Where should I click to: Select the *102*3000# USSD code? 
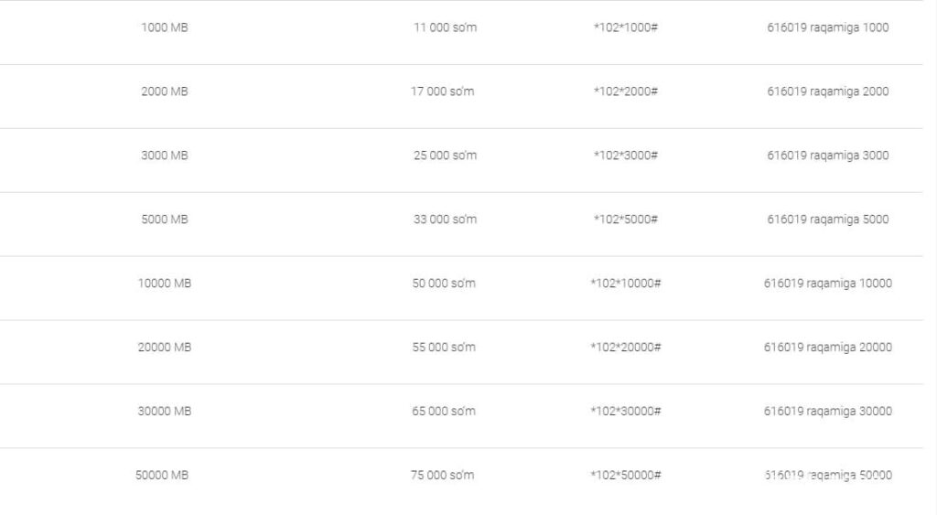pyautogui.click(x=626, y=156)
